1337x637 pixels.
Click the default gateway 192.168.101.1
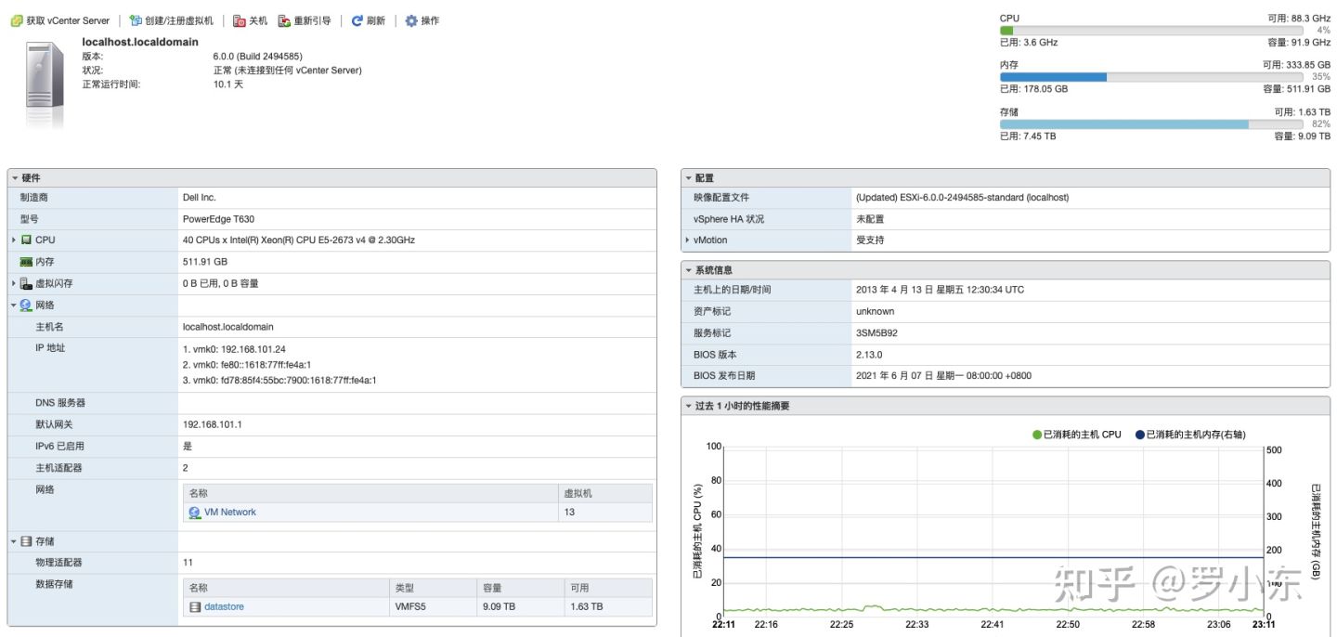tap(211, 424)
